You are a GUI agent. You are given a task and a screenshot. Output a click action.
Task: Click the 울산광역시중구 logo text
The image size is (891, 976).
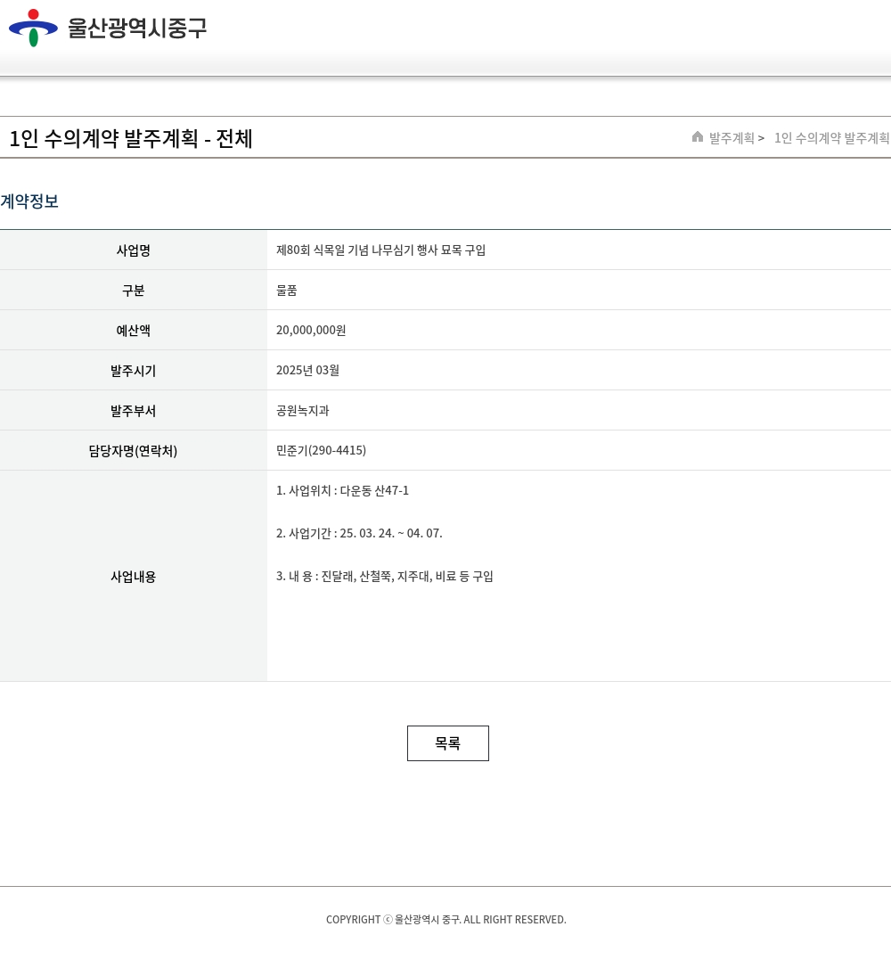coord(137,29)
